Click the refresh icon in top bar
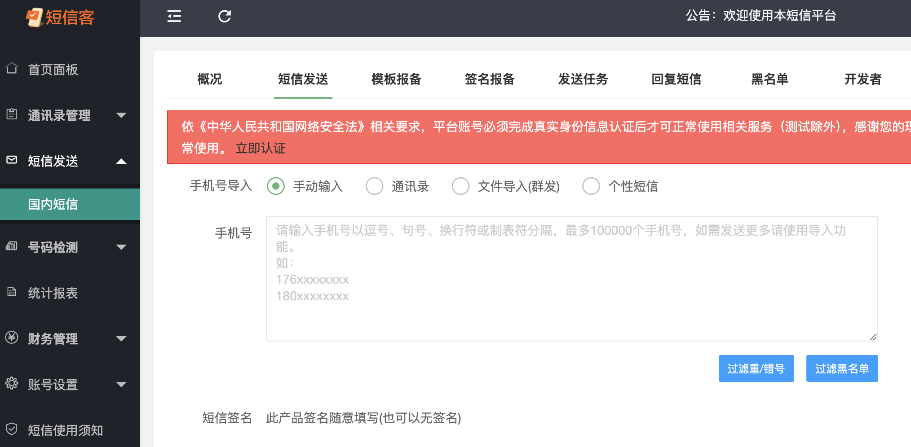 tap(224, 16)
